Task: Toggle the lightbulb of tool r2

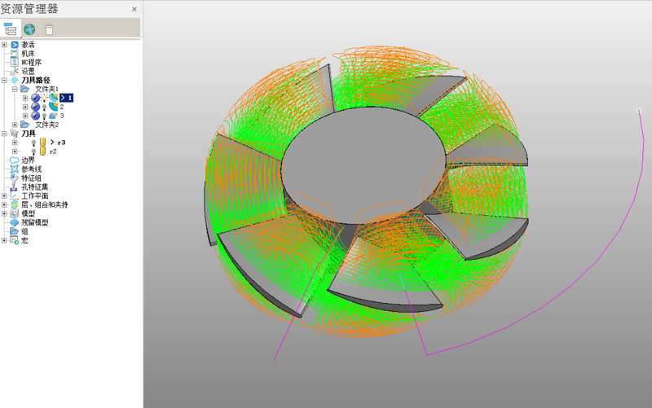Action: (34, 151)
